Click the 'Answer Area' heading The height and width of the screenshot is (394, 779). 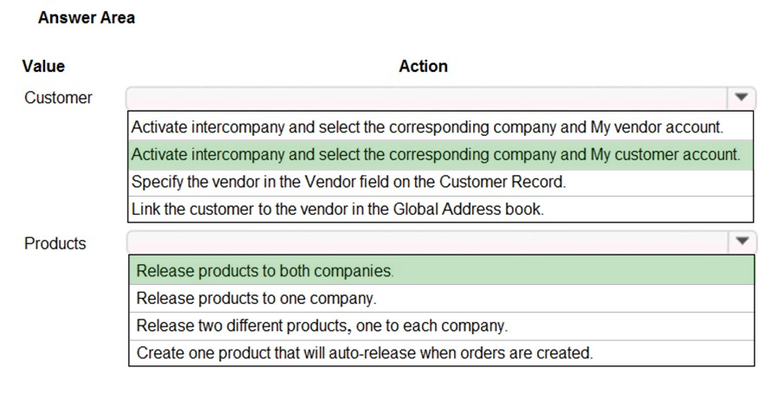87,17
